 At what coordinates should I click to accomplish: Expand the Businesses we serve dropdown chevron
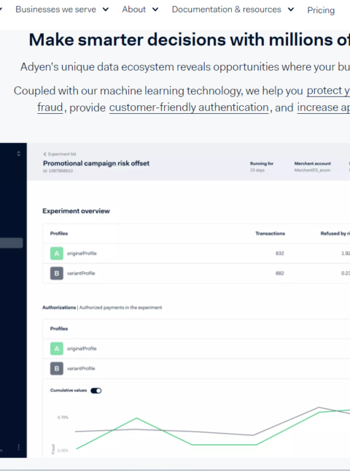106,9
